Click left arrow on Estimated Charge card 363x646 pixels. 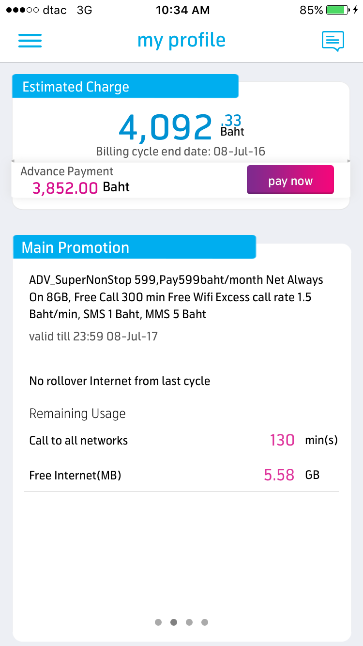click(x=13, y=161)
